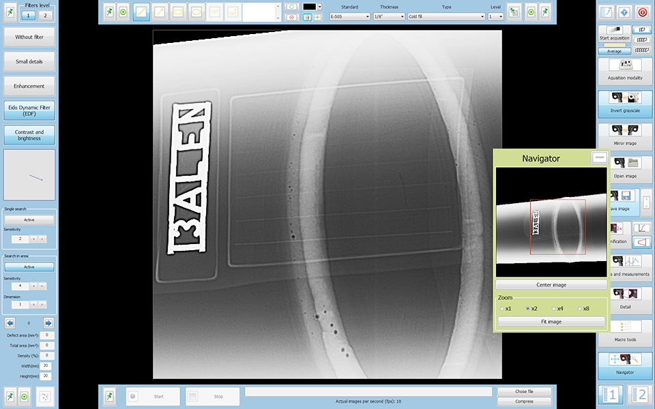Viewport: 655px width, 409px height.
Task: Click the Chose file button
Action: (524, 391)
